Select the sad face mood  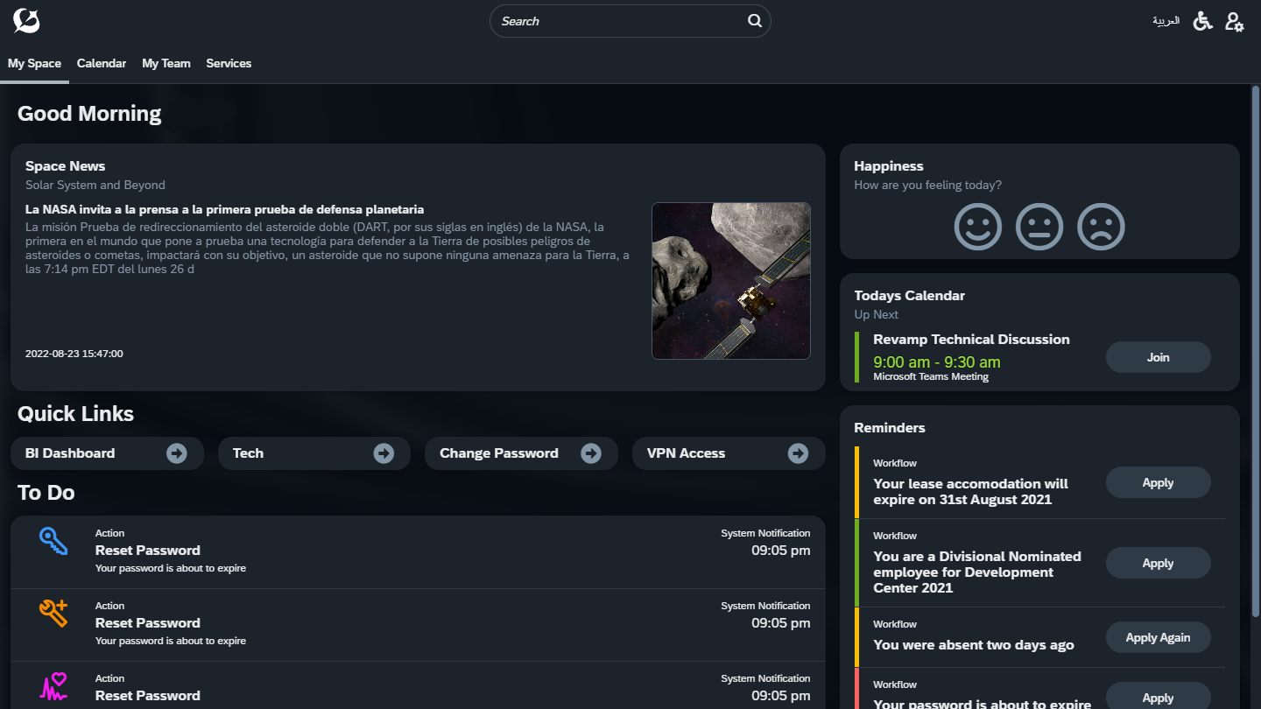[x=1101, y=227]
